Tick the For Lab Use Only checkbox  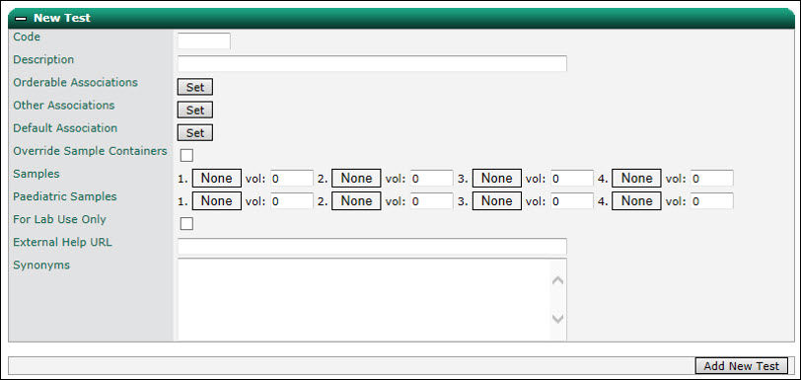click(187, 223)
